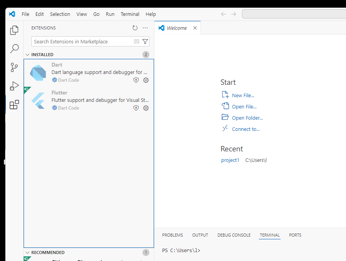
Task: Click the title bar command center box
Action: (x=294, y=14)
